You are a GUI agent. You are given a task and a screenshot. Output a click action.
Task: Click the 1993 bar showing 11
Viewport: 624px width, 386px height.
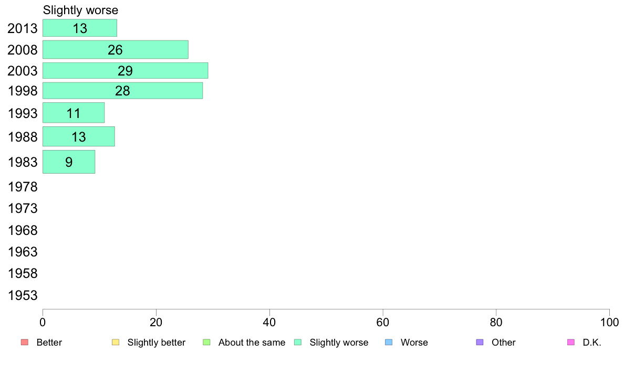tap(74, 113)
